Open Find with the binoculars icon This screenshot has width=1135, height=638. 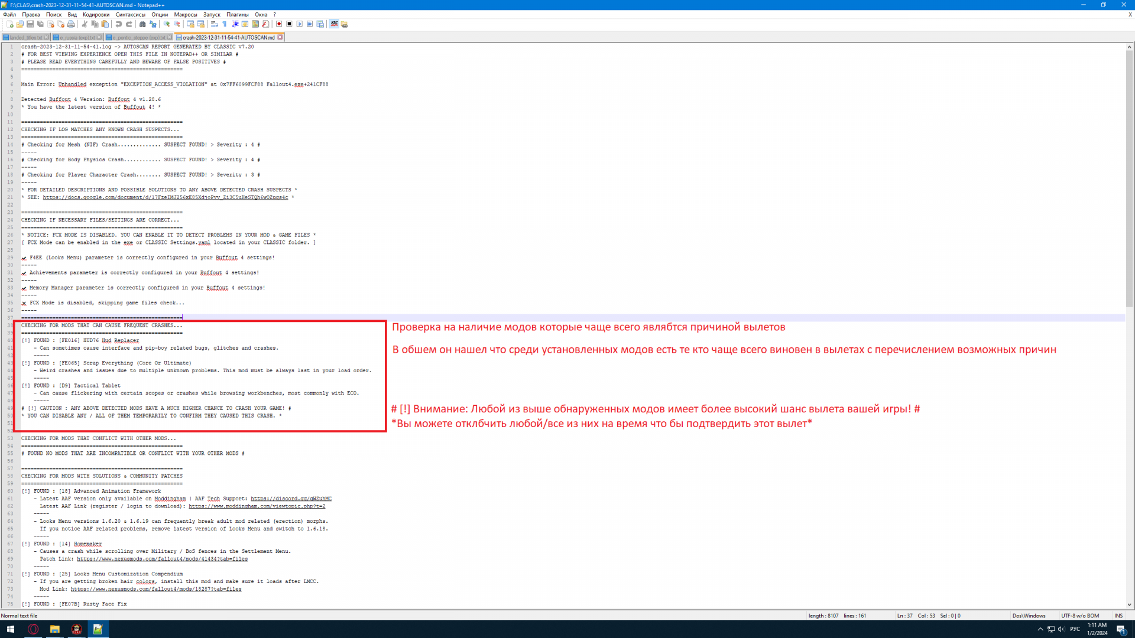click(x=142, y=24)
